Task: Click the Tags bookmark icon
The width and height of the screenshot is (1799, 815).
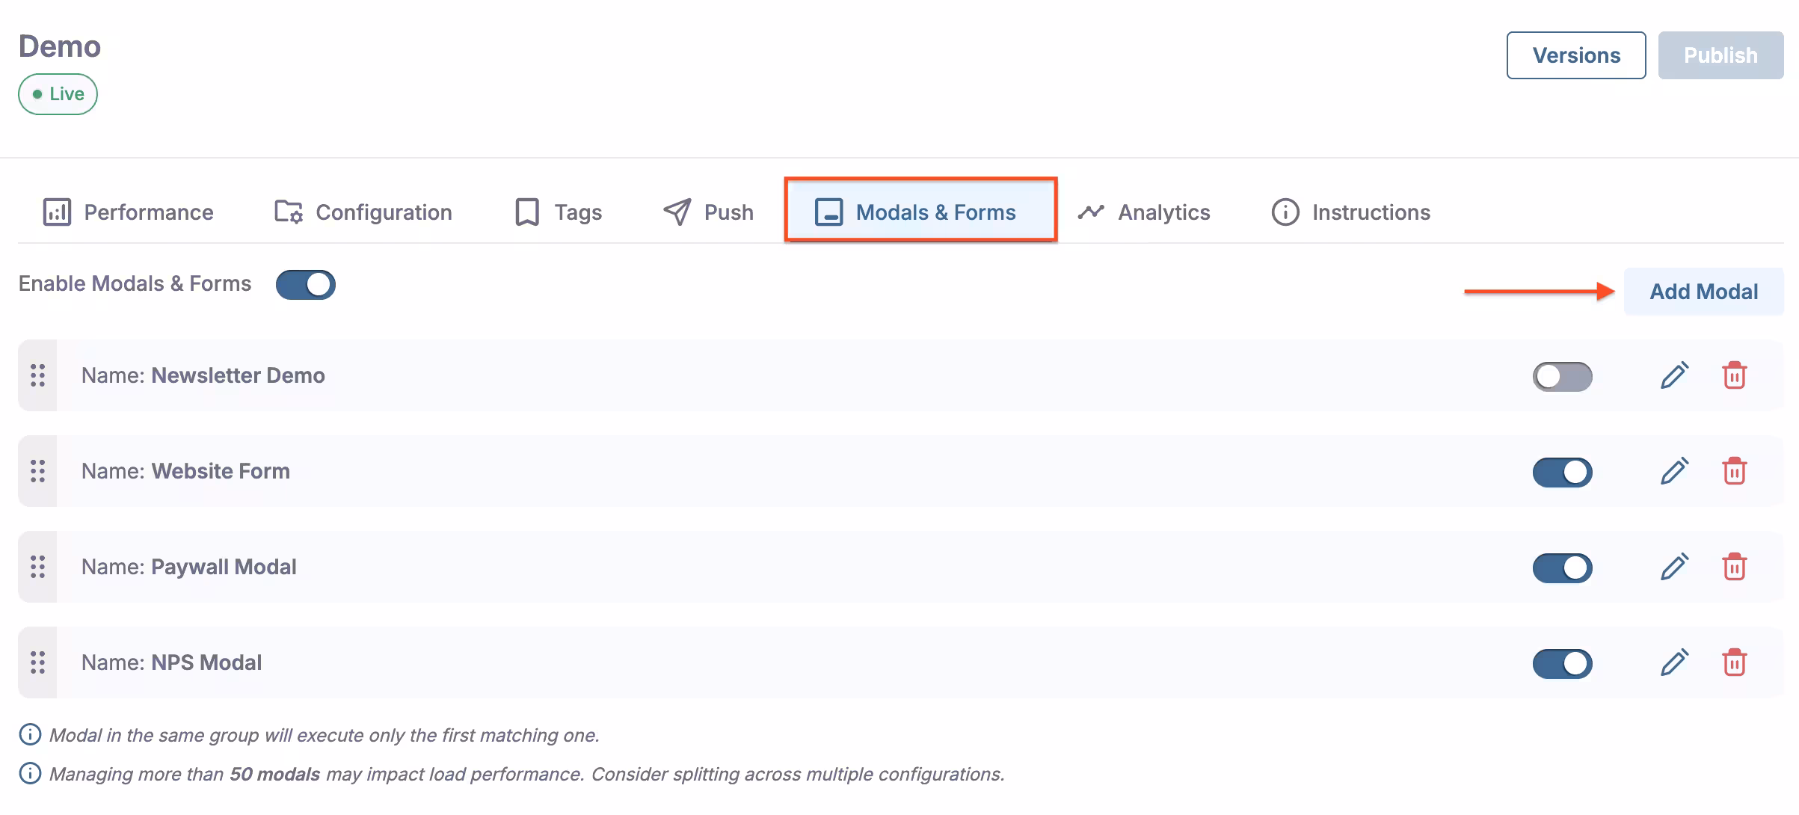Action: (526, 212)
